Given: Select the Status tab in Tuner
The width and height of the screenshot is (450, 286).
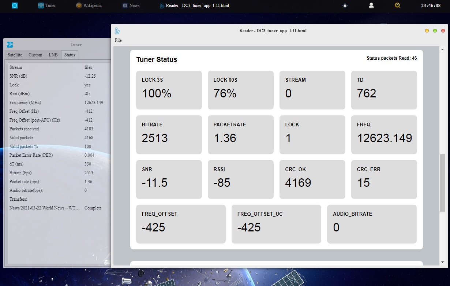Looking at the screenshot, I should click(x=70, y=55).
